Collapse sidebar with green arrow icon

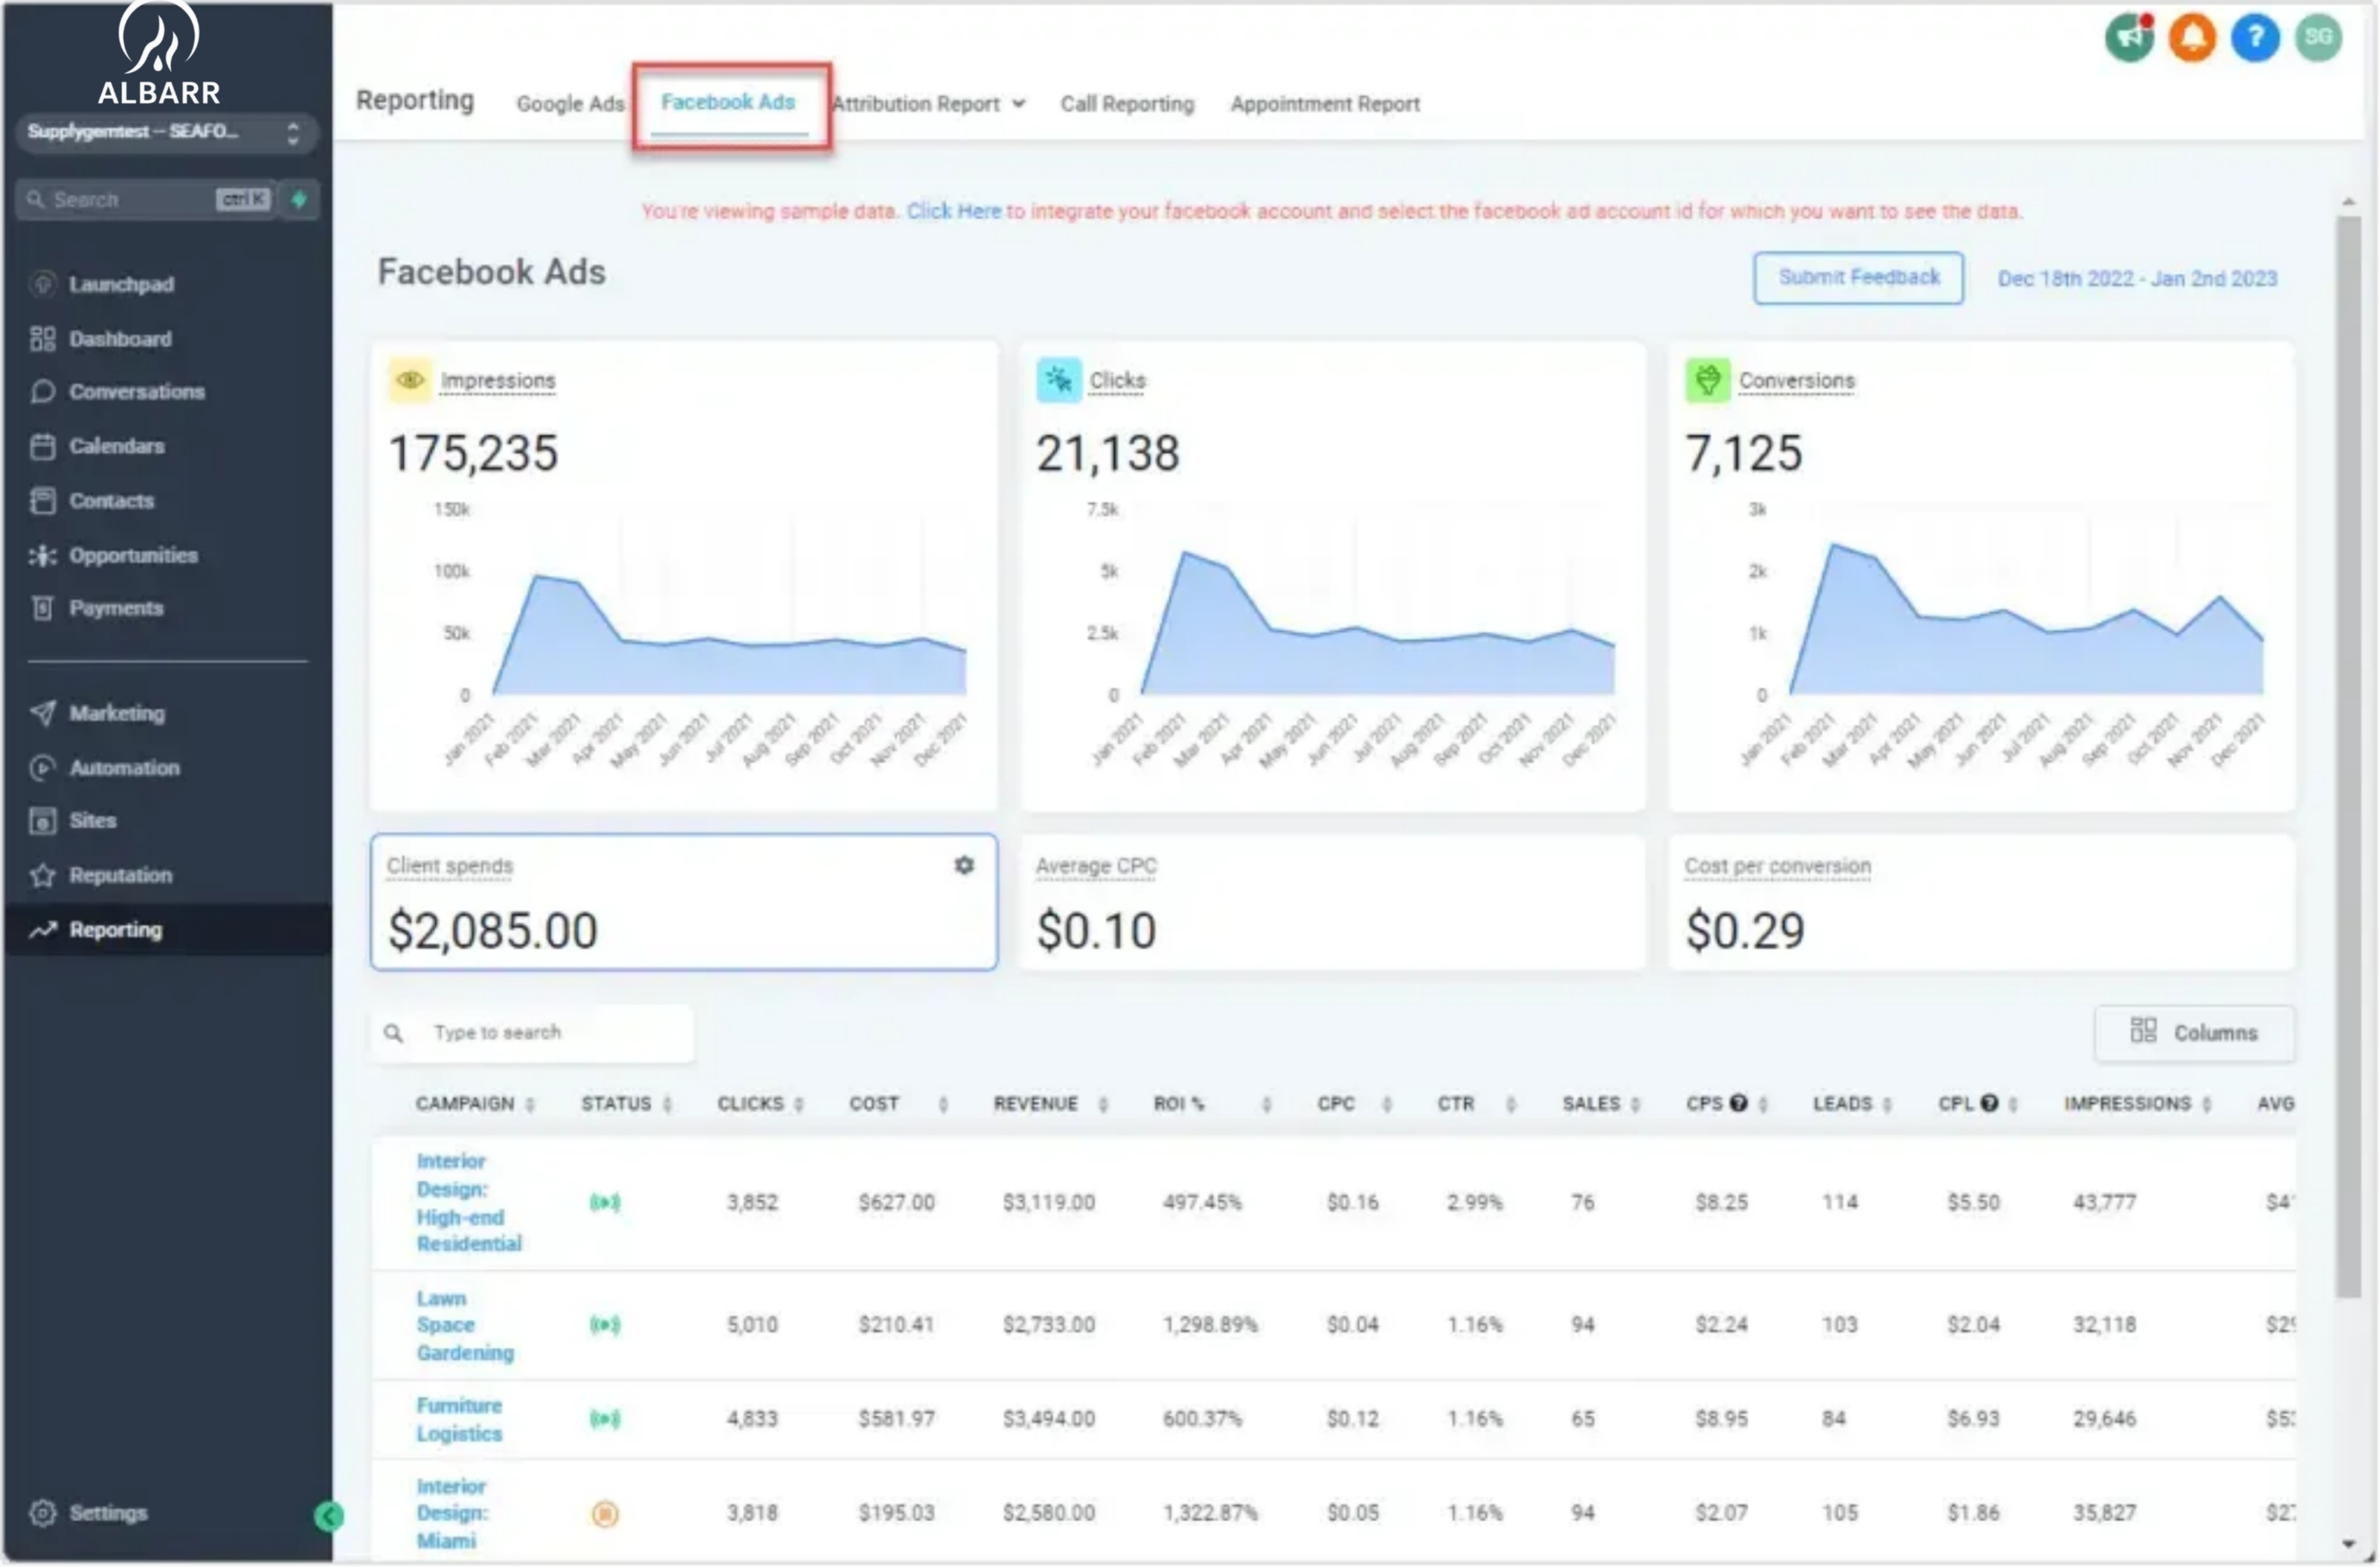point(328,1517)
